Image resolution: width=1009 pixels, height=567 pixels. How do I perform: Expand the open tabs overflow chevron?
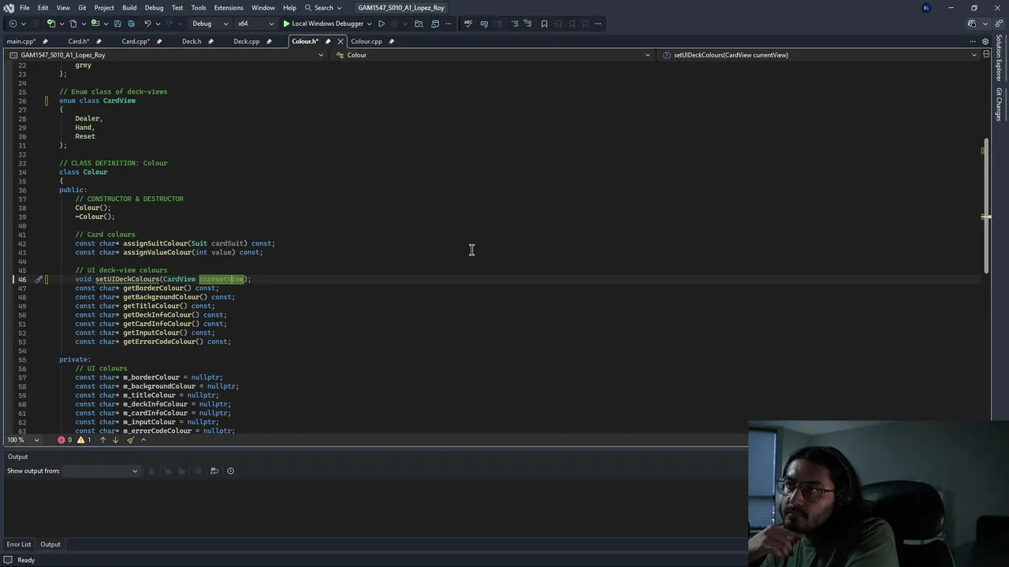tap(974, 41)
